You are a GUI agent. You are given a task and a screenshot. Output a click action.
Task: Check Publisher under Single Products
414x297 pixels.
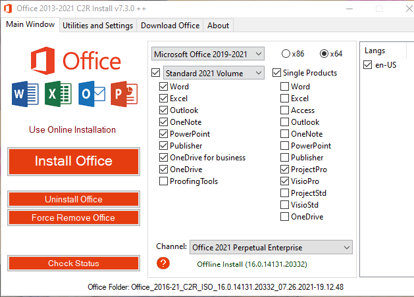tap(284, 158)
